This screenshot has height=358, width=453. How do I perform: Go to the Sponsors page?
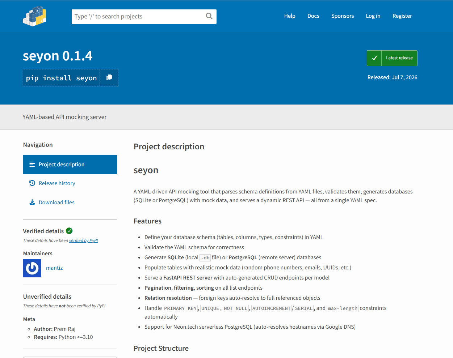(x=343, y=16)
